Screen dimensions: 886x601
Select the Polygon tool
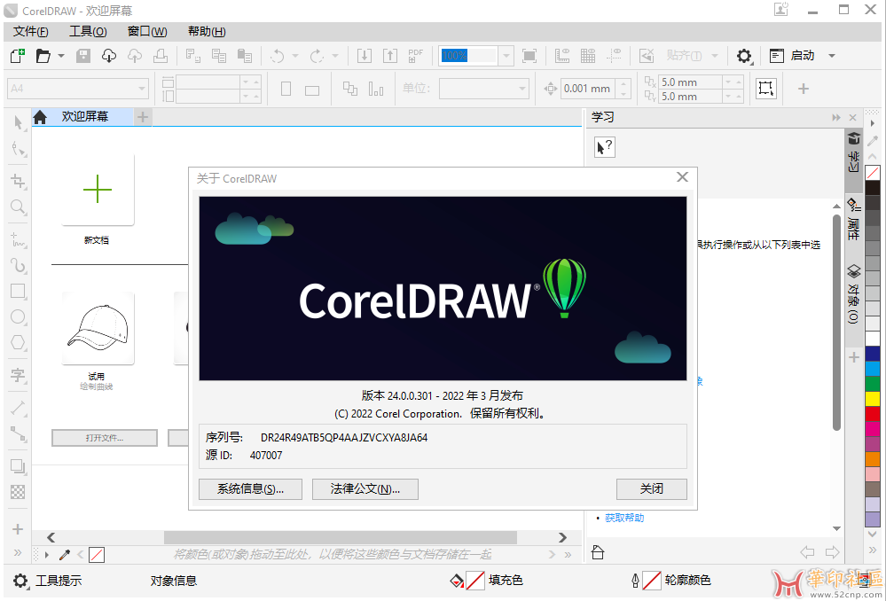pyautogui.click(x=18, y=342)
